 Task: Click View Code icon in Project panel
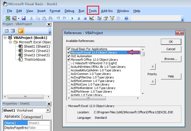(7, 31)
